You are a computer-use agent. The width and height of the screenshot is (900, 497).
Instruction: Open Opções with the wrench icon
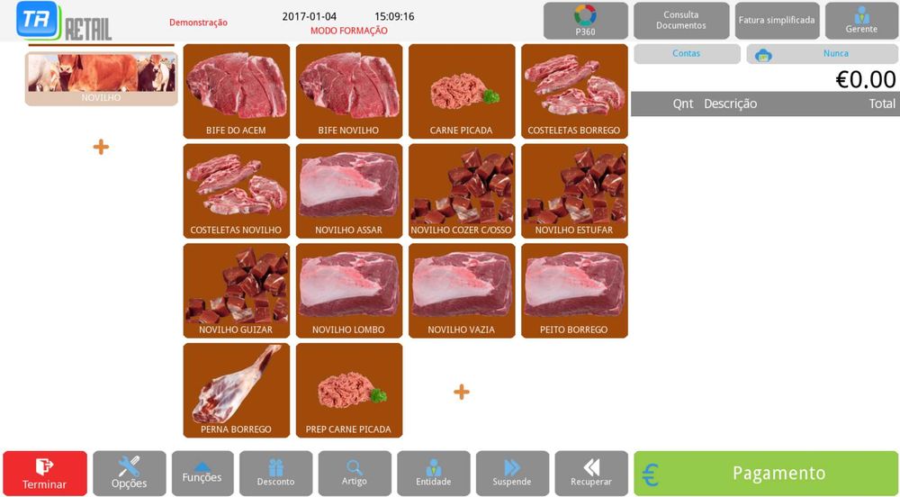129,474
